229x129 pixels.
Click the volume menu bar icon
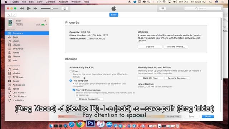point(175,2)
